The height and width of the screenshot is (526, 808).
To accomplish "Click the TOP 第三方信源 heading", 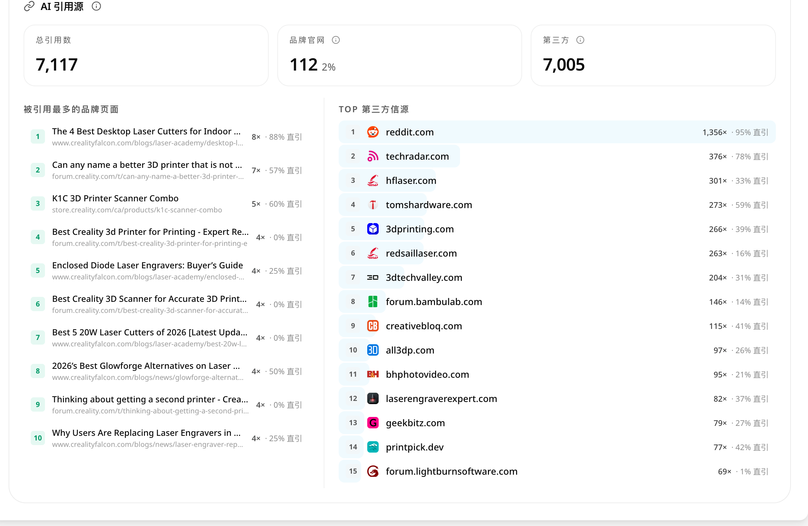I will [x=374, y=109].
